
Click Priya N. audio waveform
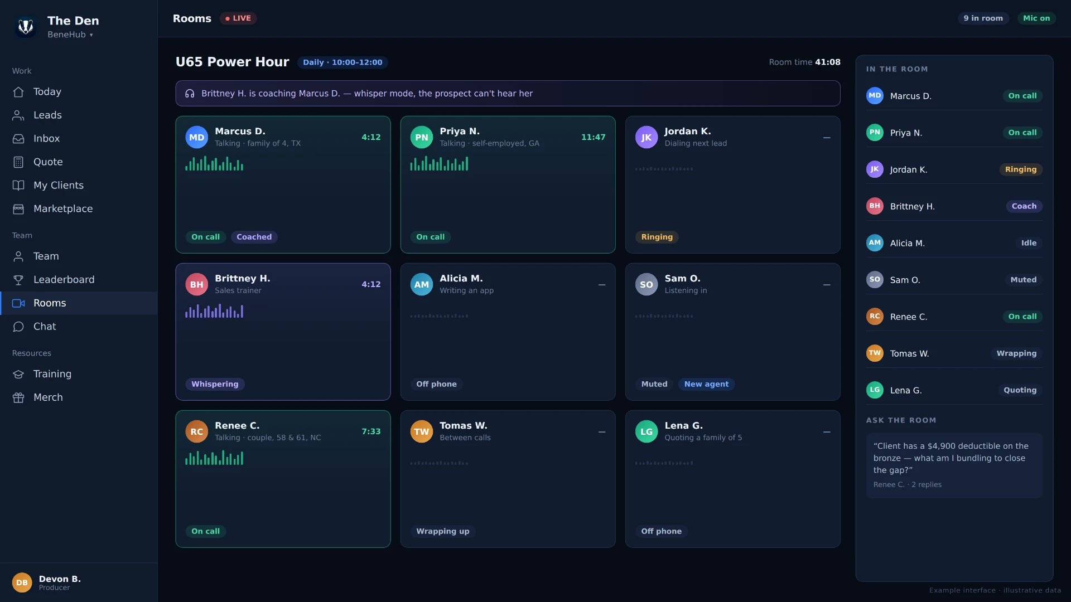click(x=439, y=163)
